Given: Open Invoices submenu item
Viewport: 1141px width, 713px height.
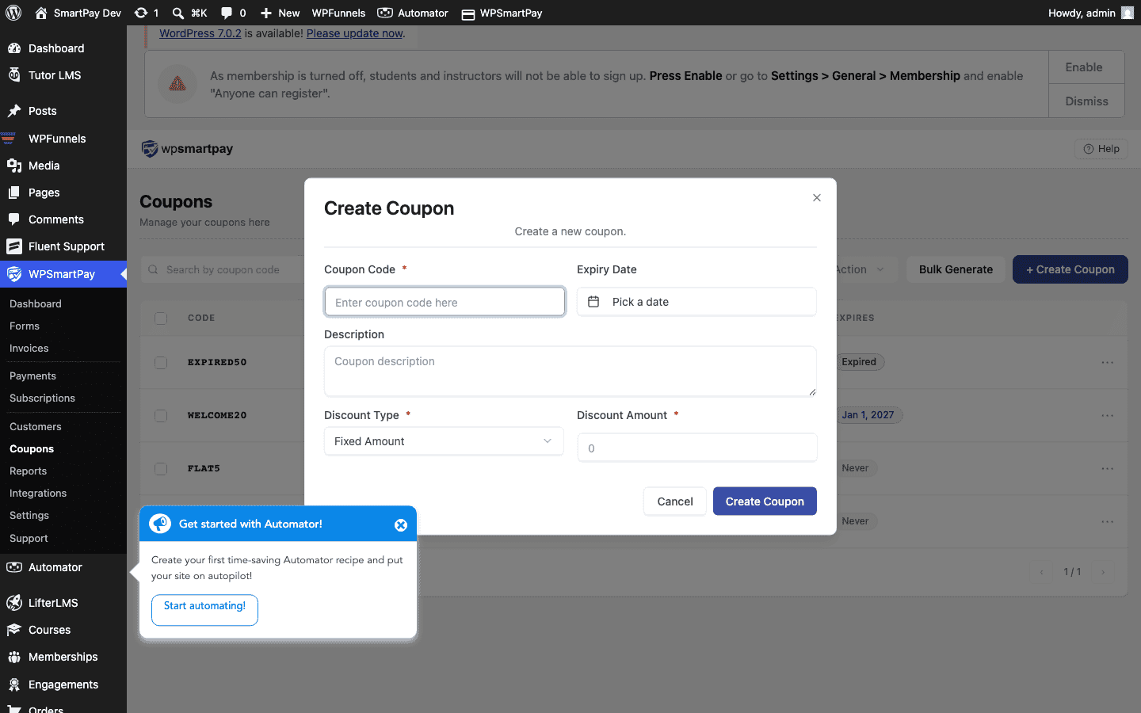Looking at the screenshot, I should (29, 348).
